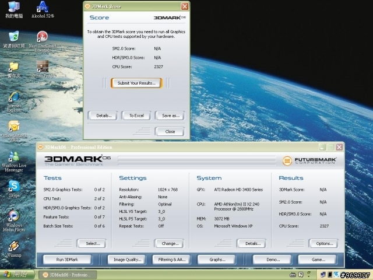The image size is (373, 280).
Task: Click the Feature Tests '0 of 7' value
Action: 100,217
